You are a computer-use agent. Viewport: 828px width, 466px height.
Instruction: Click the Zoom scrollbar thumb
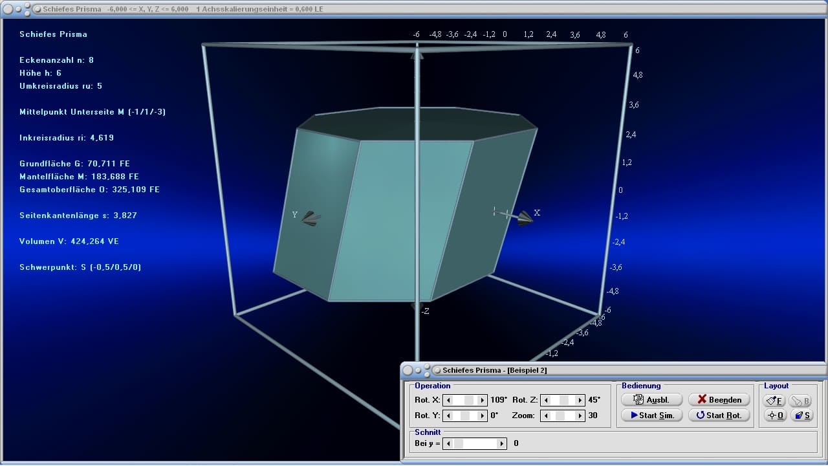(x=561, y=416)
